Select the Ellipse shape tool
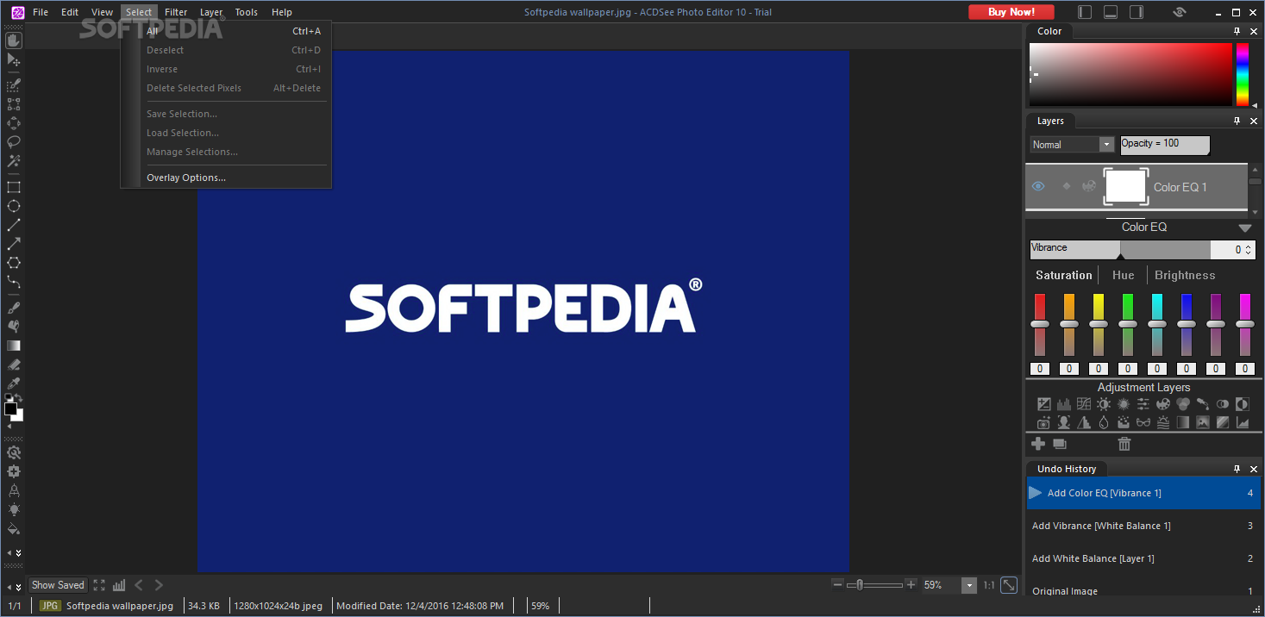The width and height of the screenshot is (1265, 617). coord(13,206)
